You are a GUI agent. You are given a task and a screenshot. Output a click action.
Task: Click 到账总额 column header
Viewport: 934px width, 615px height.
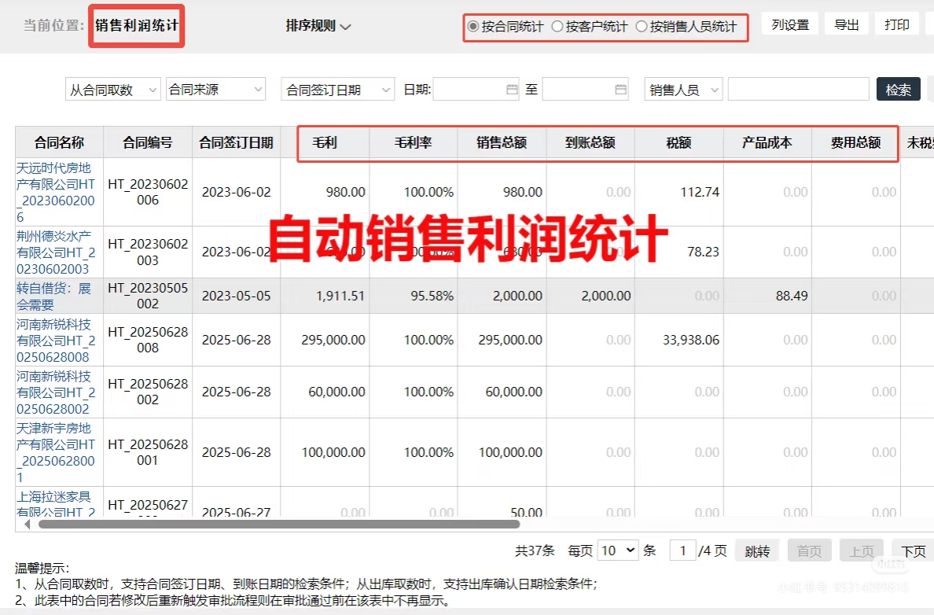point(590,142)
